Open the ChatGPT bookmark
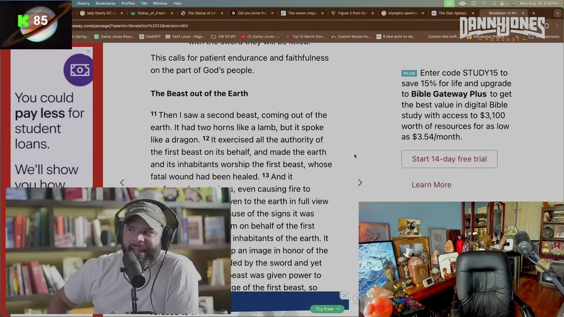Screen dimensions: 564x317 click(x=150, y=37)
